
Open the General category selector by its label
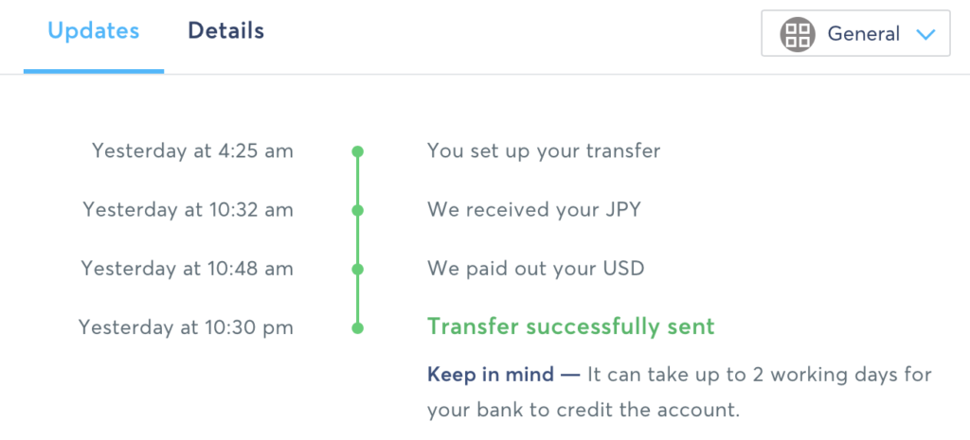pos(863,34)
